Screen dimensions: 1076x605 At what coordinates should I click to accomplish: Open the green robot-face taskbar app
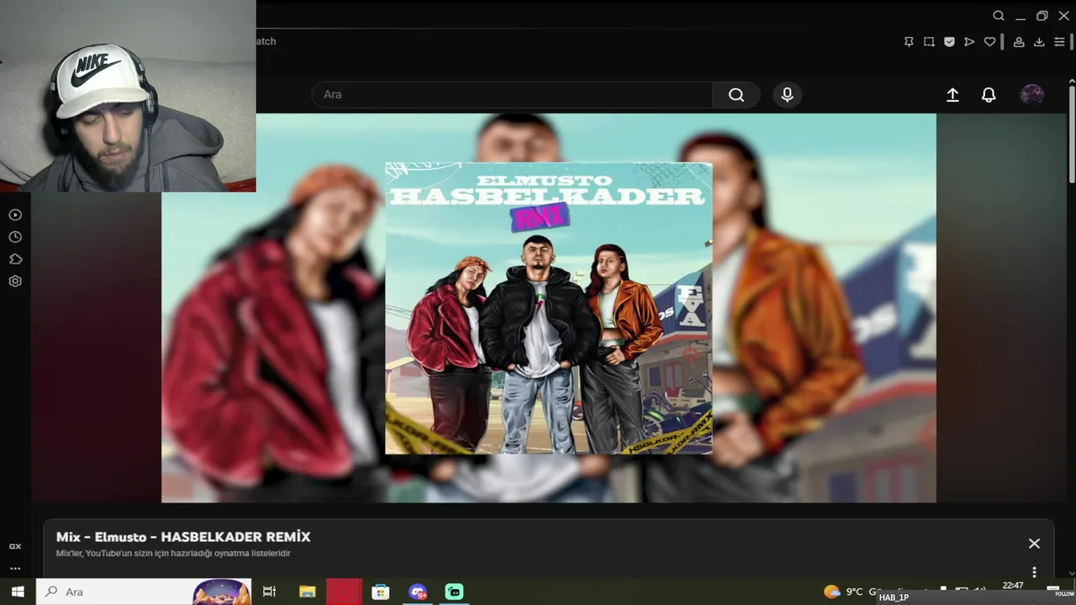tap(454, 592)
